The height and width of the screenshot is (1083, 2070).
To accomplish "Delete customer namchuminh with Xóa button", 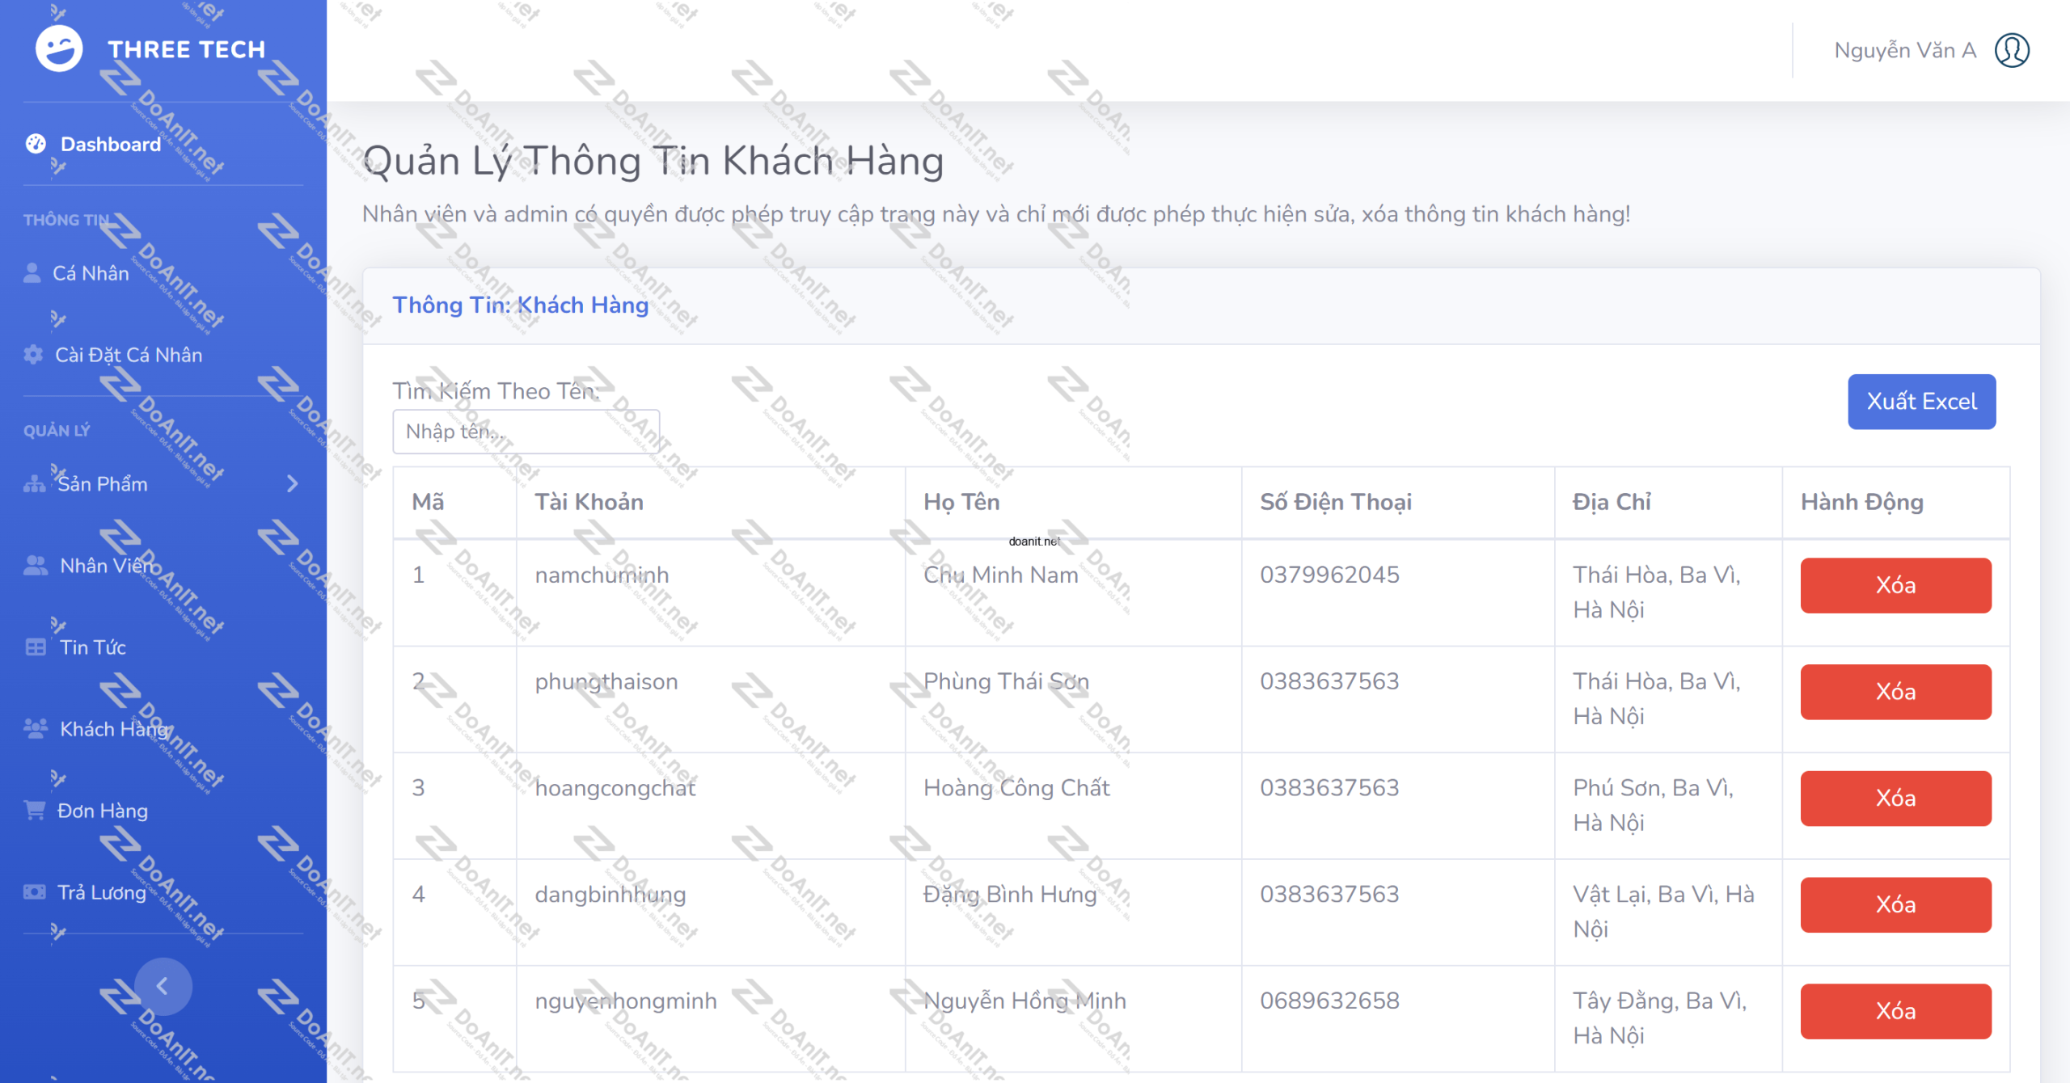I will (1895, 585).
